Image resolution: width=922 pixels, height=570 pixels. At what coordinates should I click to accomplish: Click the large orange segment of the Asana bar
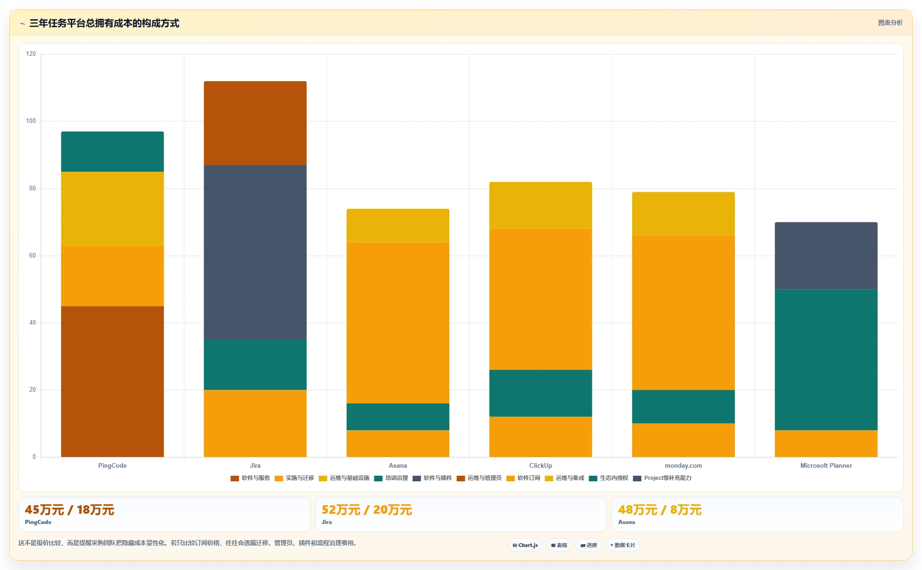(398, 323)
